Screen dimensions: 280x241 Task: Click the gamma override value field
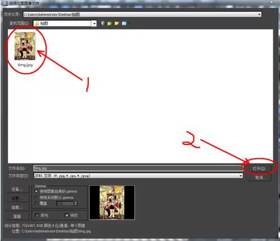(x=65, y=203)
